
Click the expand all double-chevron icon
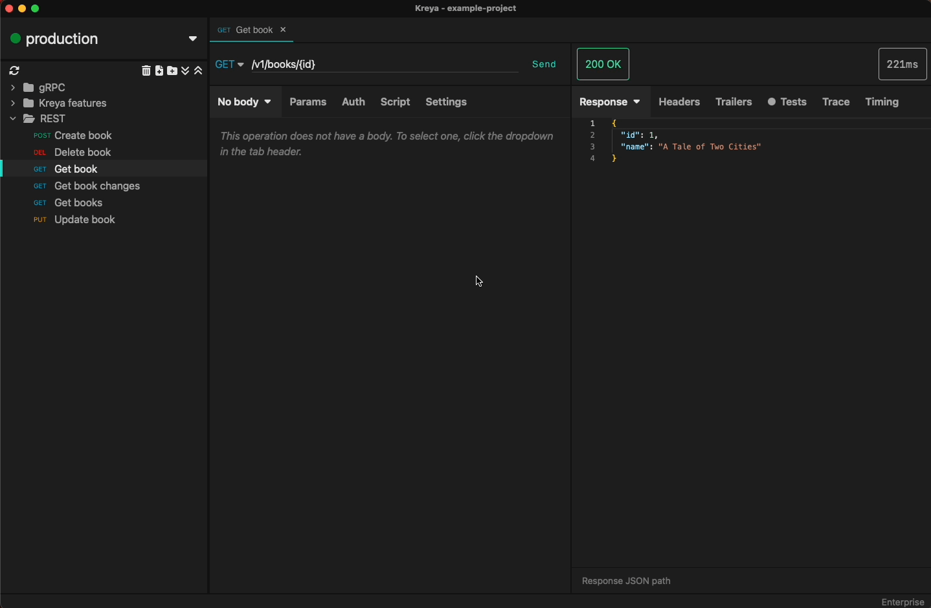[186, 71]
